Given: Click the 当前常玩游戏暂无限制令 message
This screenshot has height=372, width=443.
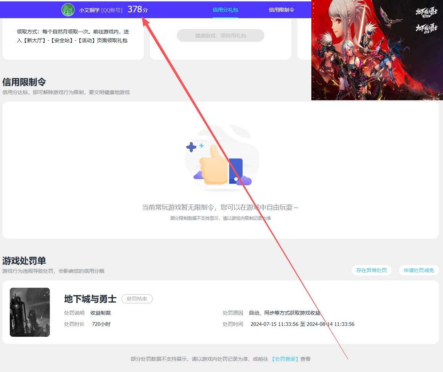Looking at the screenshot, I should coord(220,207).
